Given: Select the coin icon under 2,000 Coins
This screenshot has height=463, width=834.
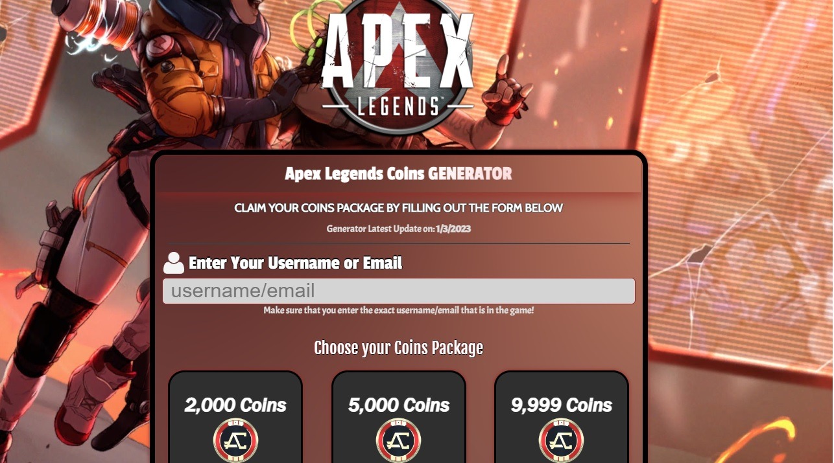Looking at the screenshot, I should click(x=235, y=441).
